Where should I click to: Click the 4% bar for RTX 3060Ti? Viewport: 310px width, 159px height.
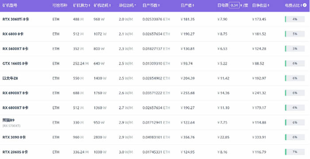click(x=295, y=19)
